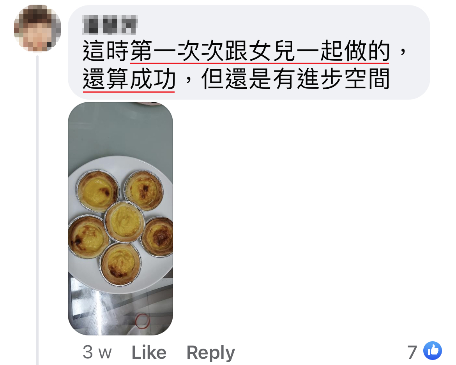The image size is (456, 365).
Task: Click the gray comment text bubble
Action: [249, 52]
